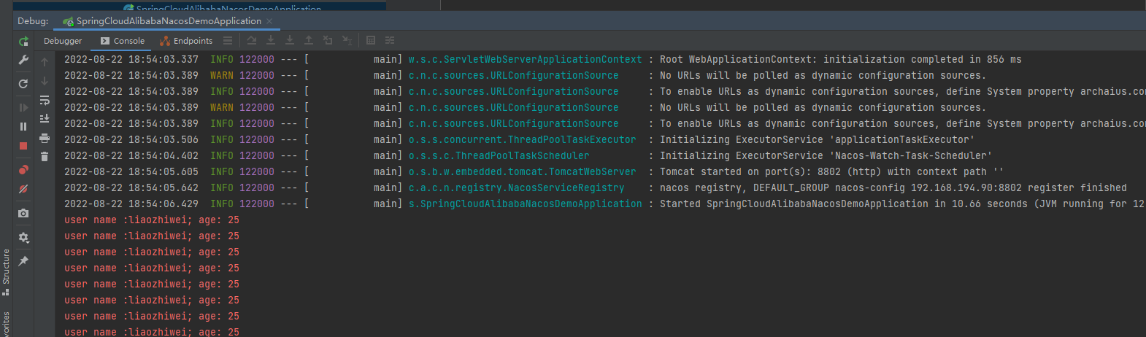Image resolution: width=1146 pixels, height=337 pixels.
Task: Print the console output
Action: [x=45, y=137]
